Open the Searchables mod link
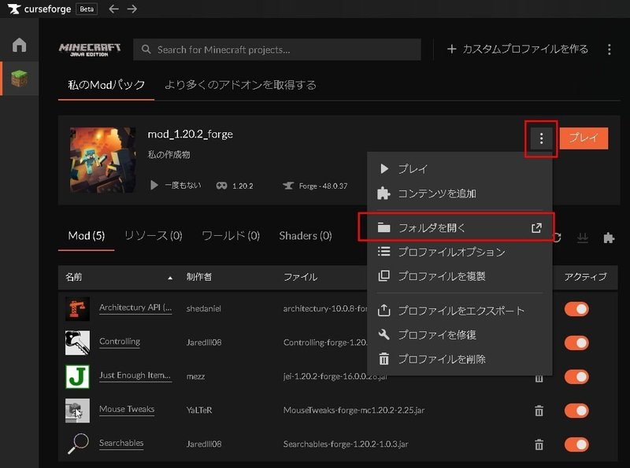 [x=121, y=443]
